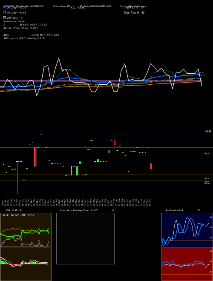Viewport: 213px width, 281px height.
Task: Click the 'Day Vol: 0 M' label
Action: tap(134, 13)
